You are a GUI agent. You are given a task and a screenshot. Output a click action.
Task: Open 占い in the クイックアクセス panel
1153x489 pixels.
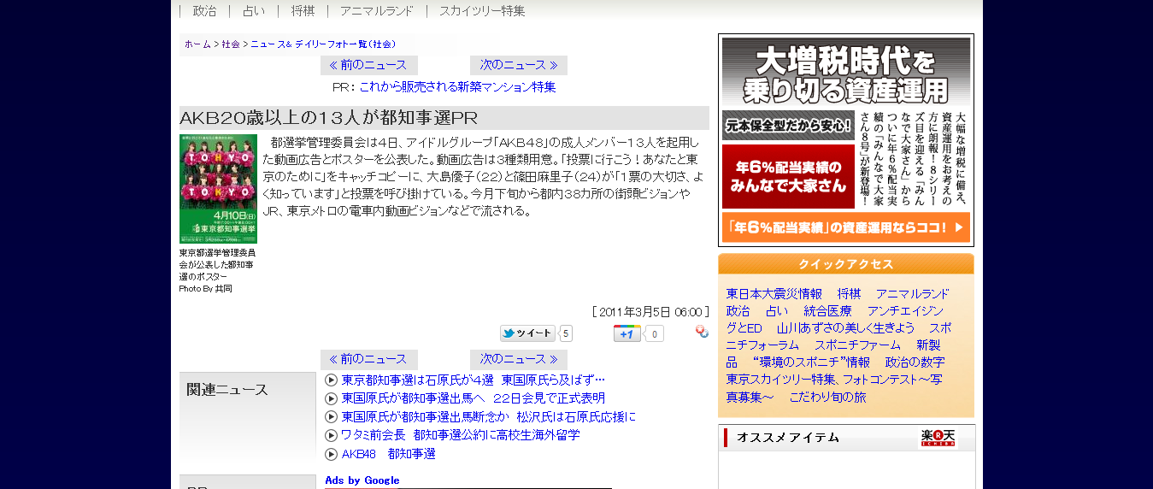(x=777, y=311)
